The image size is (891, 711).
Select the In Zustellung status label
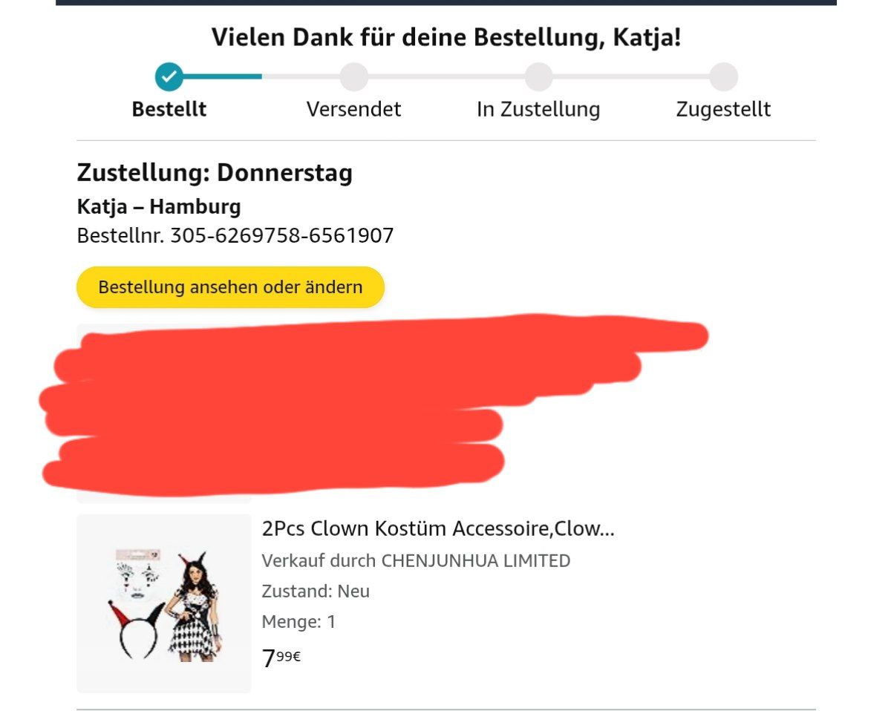pyautogui.click(x=538, y=110)
